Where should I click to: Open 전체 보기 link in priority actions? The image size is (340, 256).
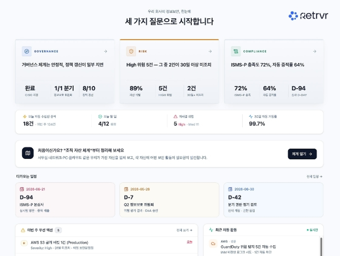tap(184, 230)
